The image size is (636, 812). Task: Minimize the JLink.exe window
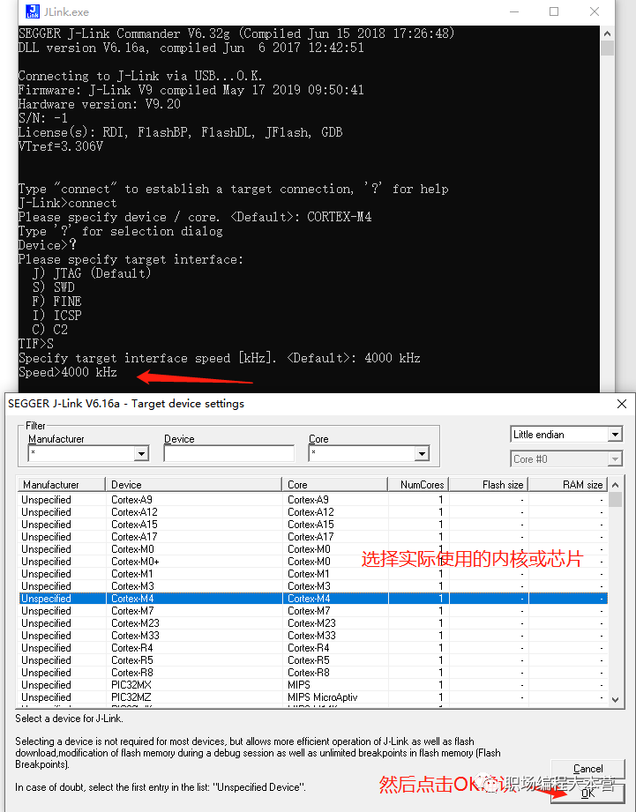point(513,11)
